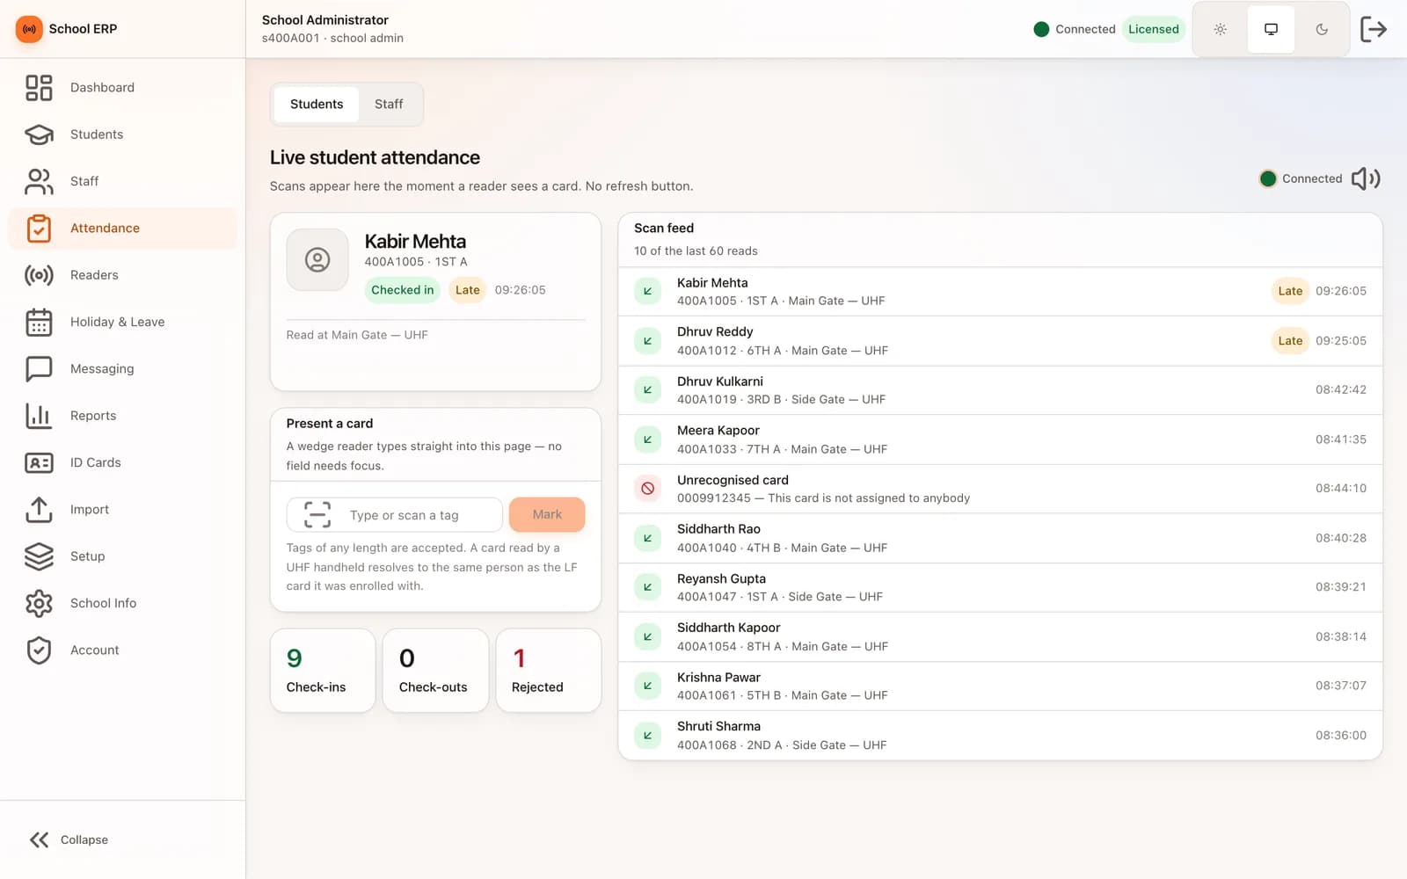Open Setup layers icon

(39, 556)
